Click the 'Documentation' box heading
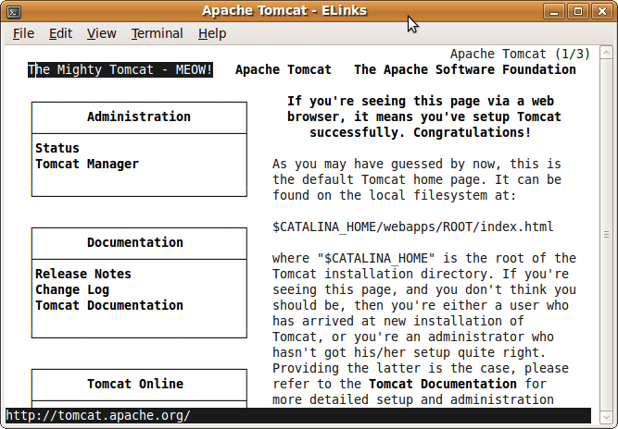The width and height of the screenshot is (618, 429). point(135,242)
